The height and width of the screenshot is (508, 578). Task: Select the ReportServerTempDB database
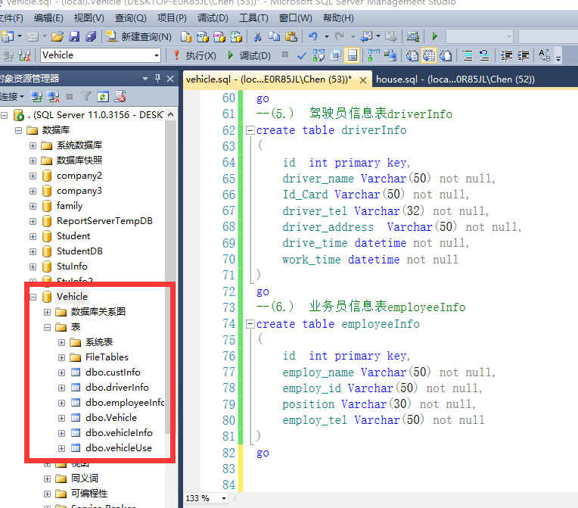(x=104, y=221)
